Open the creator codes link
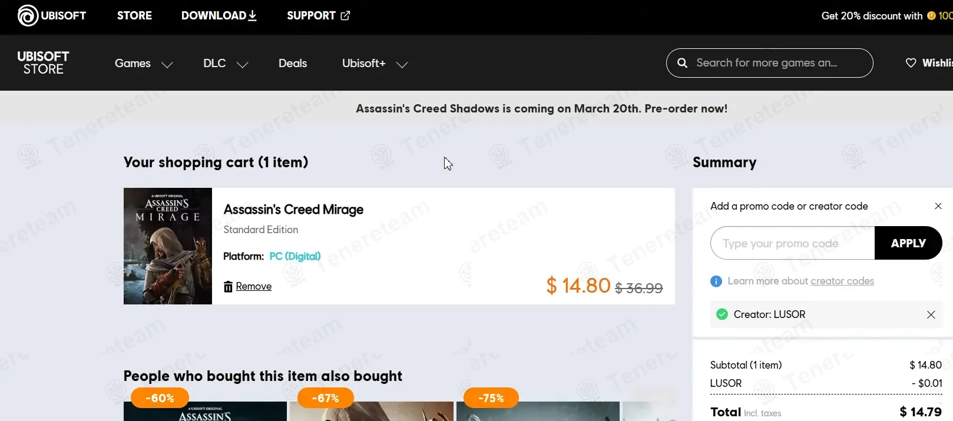 coord(842,281)
